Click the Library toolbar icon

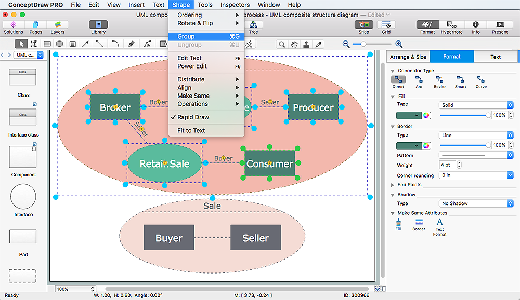[x=98, y=25]
